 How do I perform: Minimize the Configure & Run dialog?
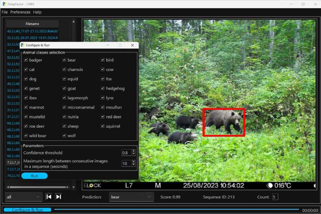(x=108, y=45)
